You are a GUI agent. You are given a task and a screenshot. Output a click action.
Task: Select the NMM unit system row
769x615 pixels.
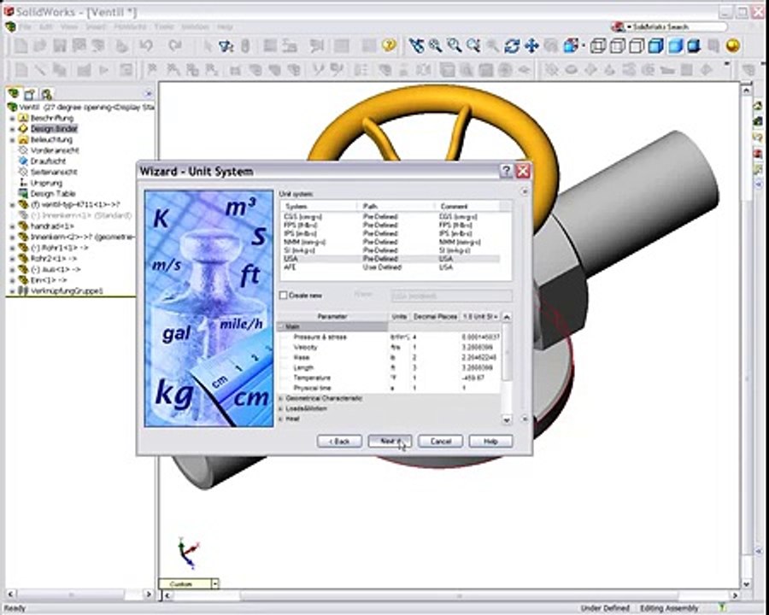point(390,242)
